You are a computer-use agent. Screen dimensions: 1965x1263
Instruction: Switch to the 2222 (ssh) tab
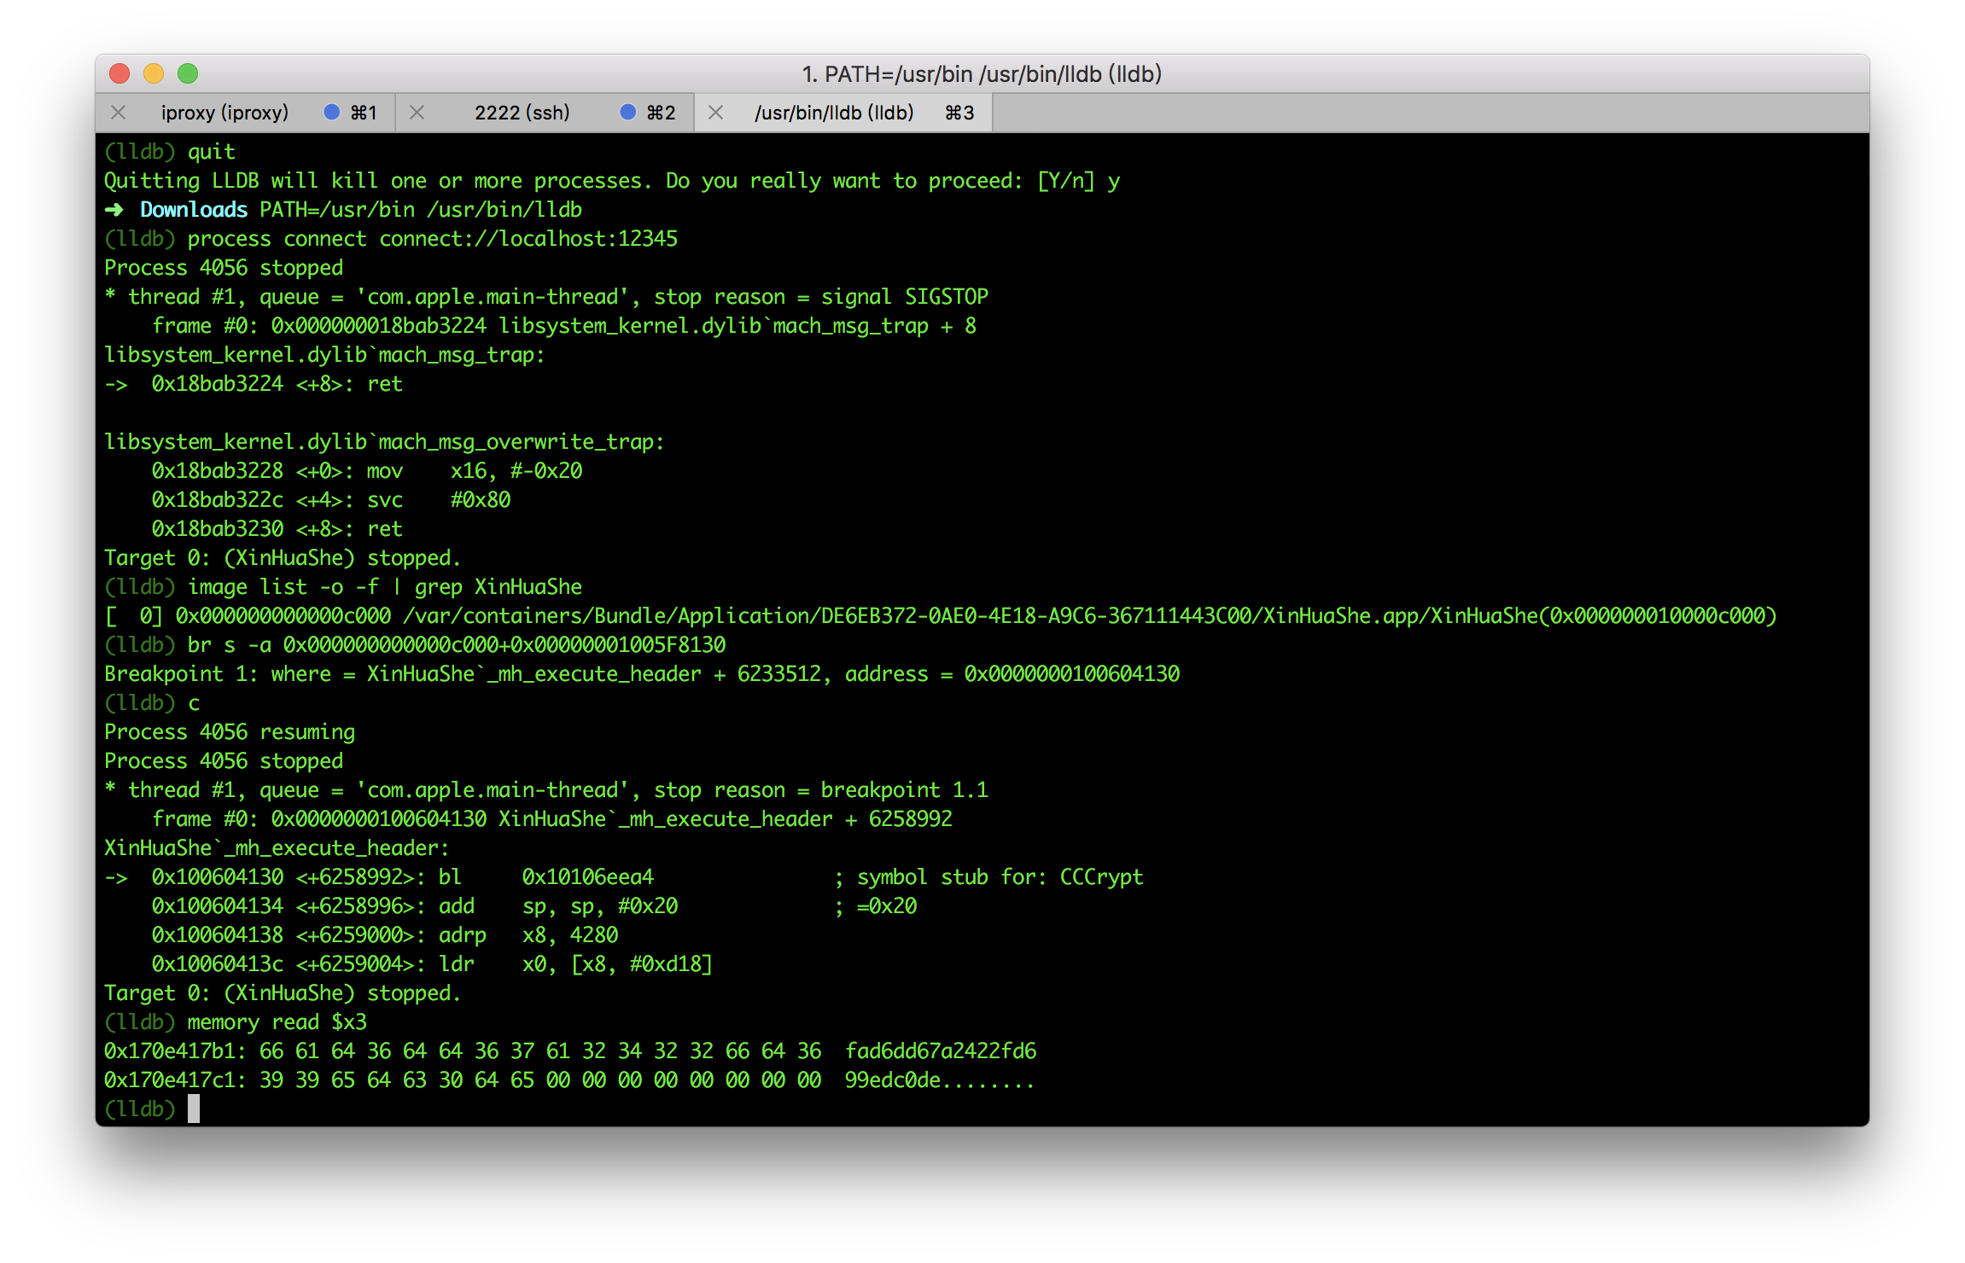point(522,113)
